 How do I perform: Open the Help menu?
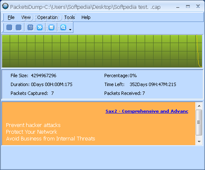click(86, 17)
